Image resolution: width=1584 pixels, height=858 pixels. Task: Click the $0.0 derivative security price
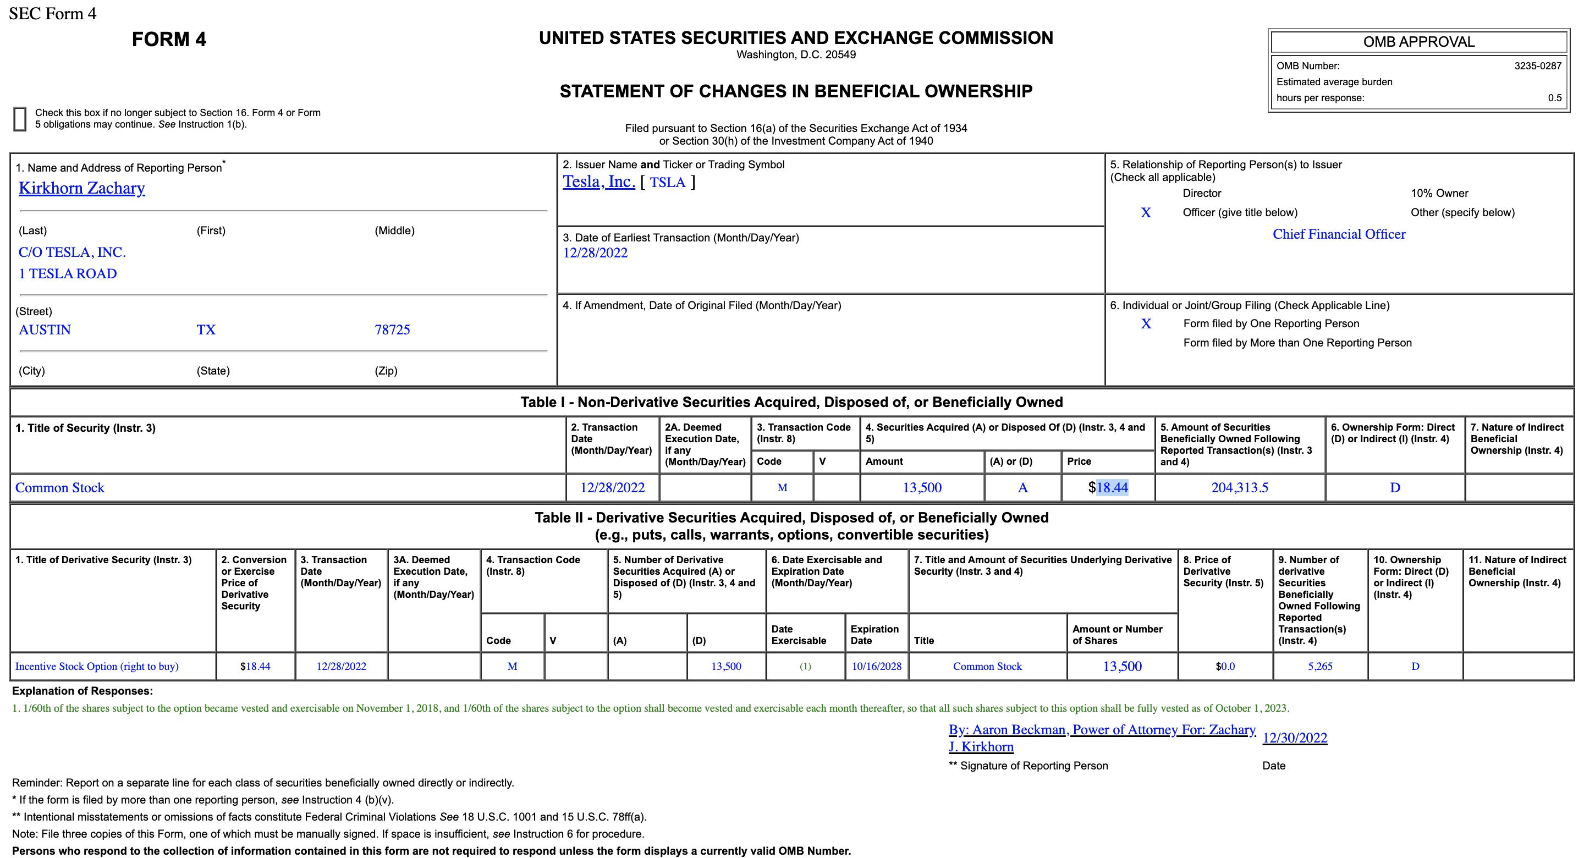(x=1225, y=667)
